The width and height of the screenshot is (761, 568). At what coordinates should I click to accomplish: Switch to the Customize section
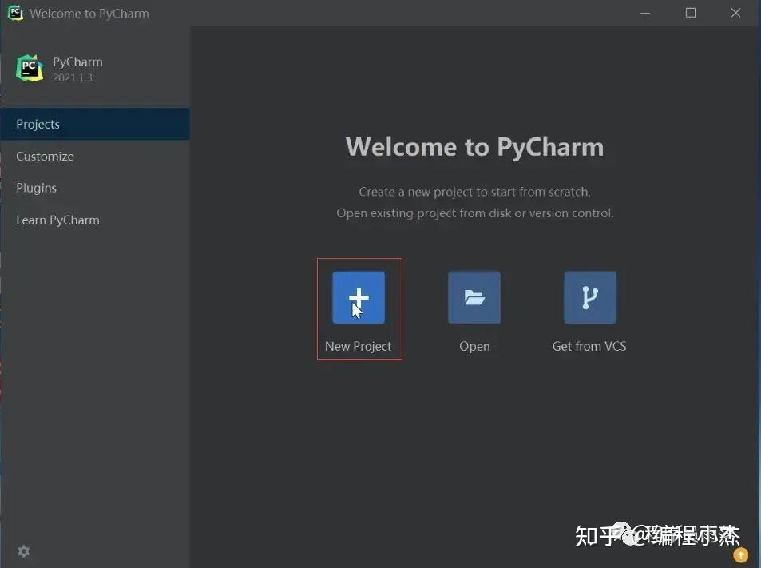coord(45,156)
